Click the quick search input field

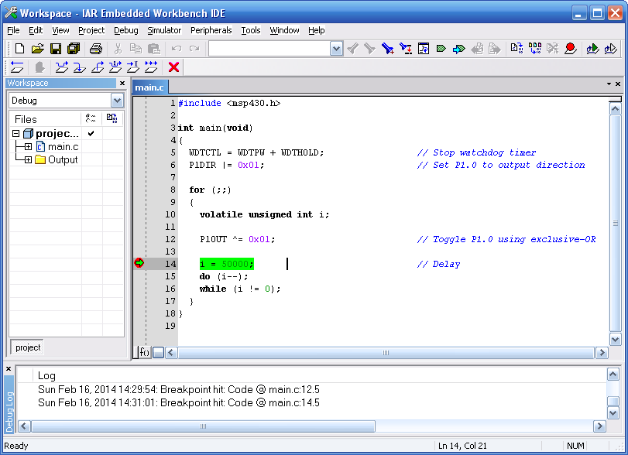point(269,49)
